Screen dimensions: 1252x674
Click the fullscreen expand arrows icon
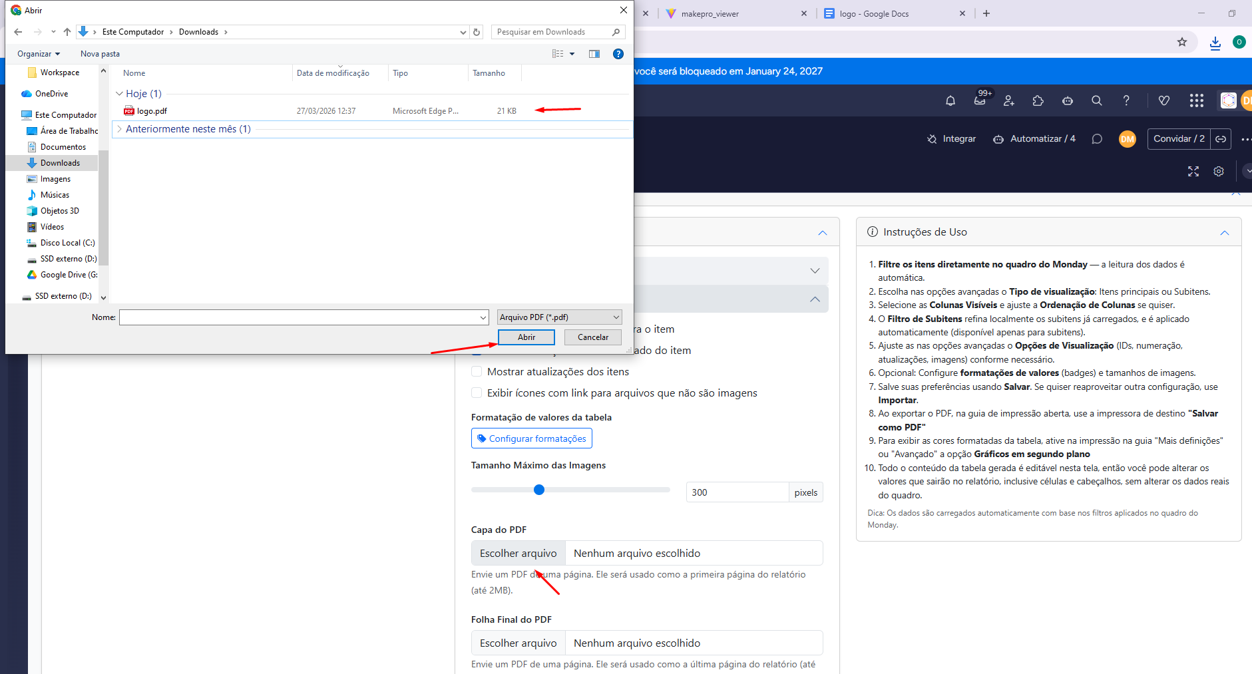(x=1193, y=171)
